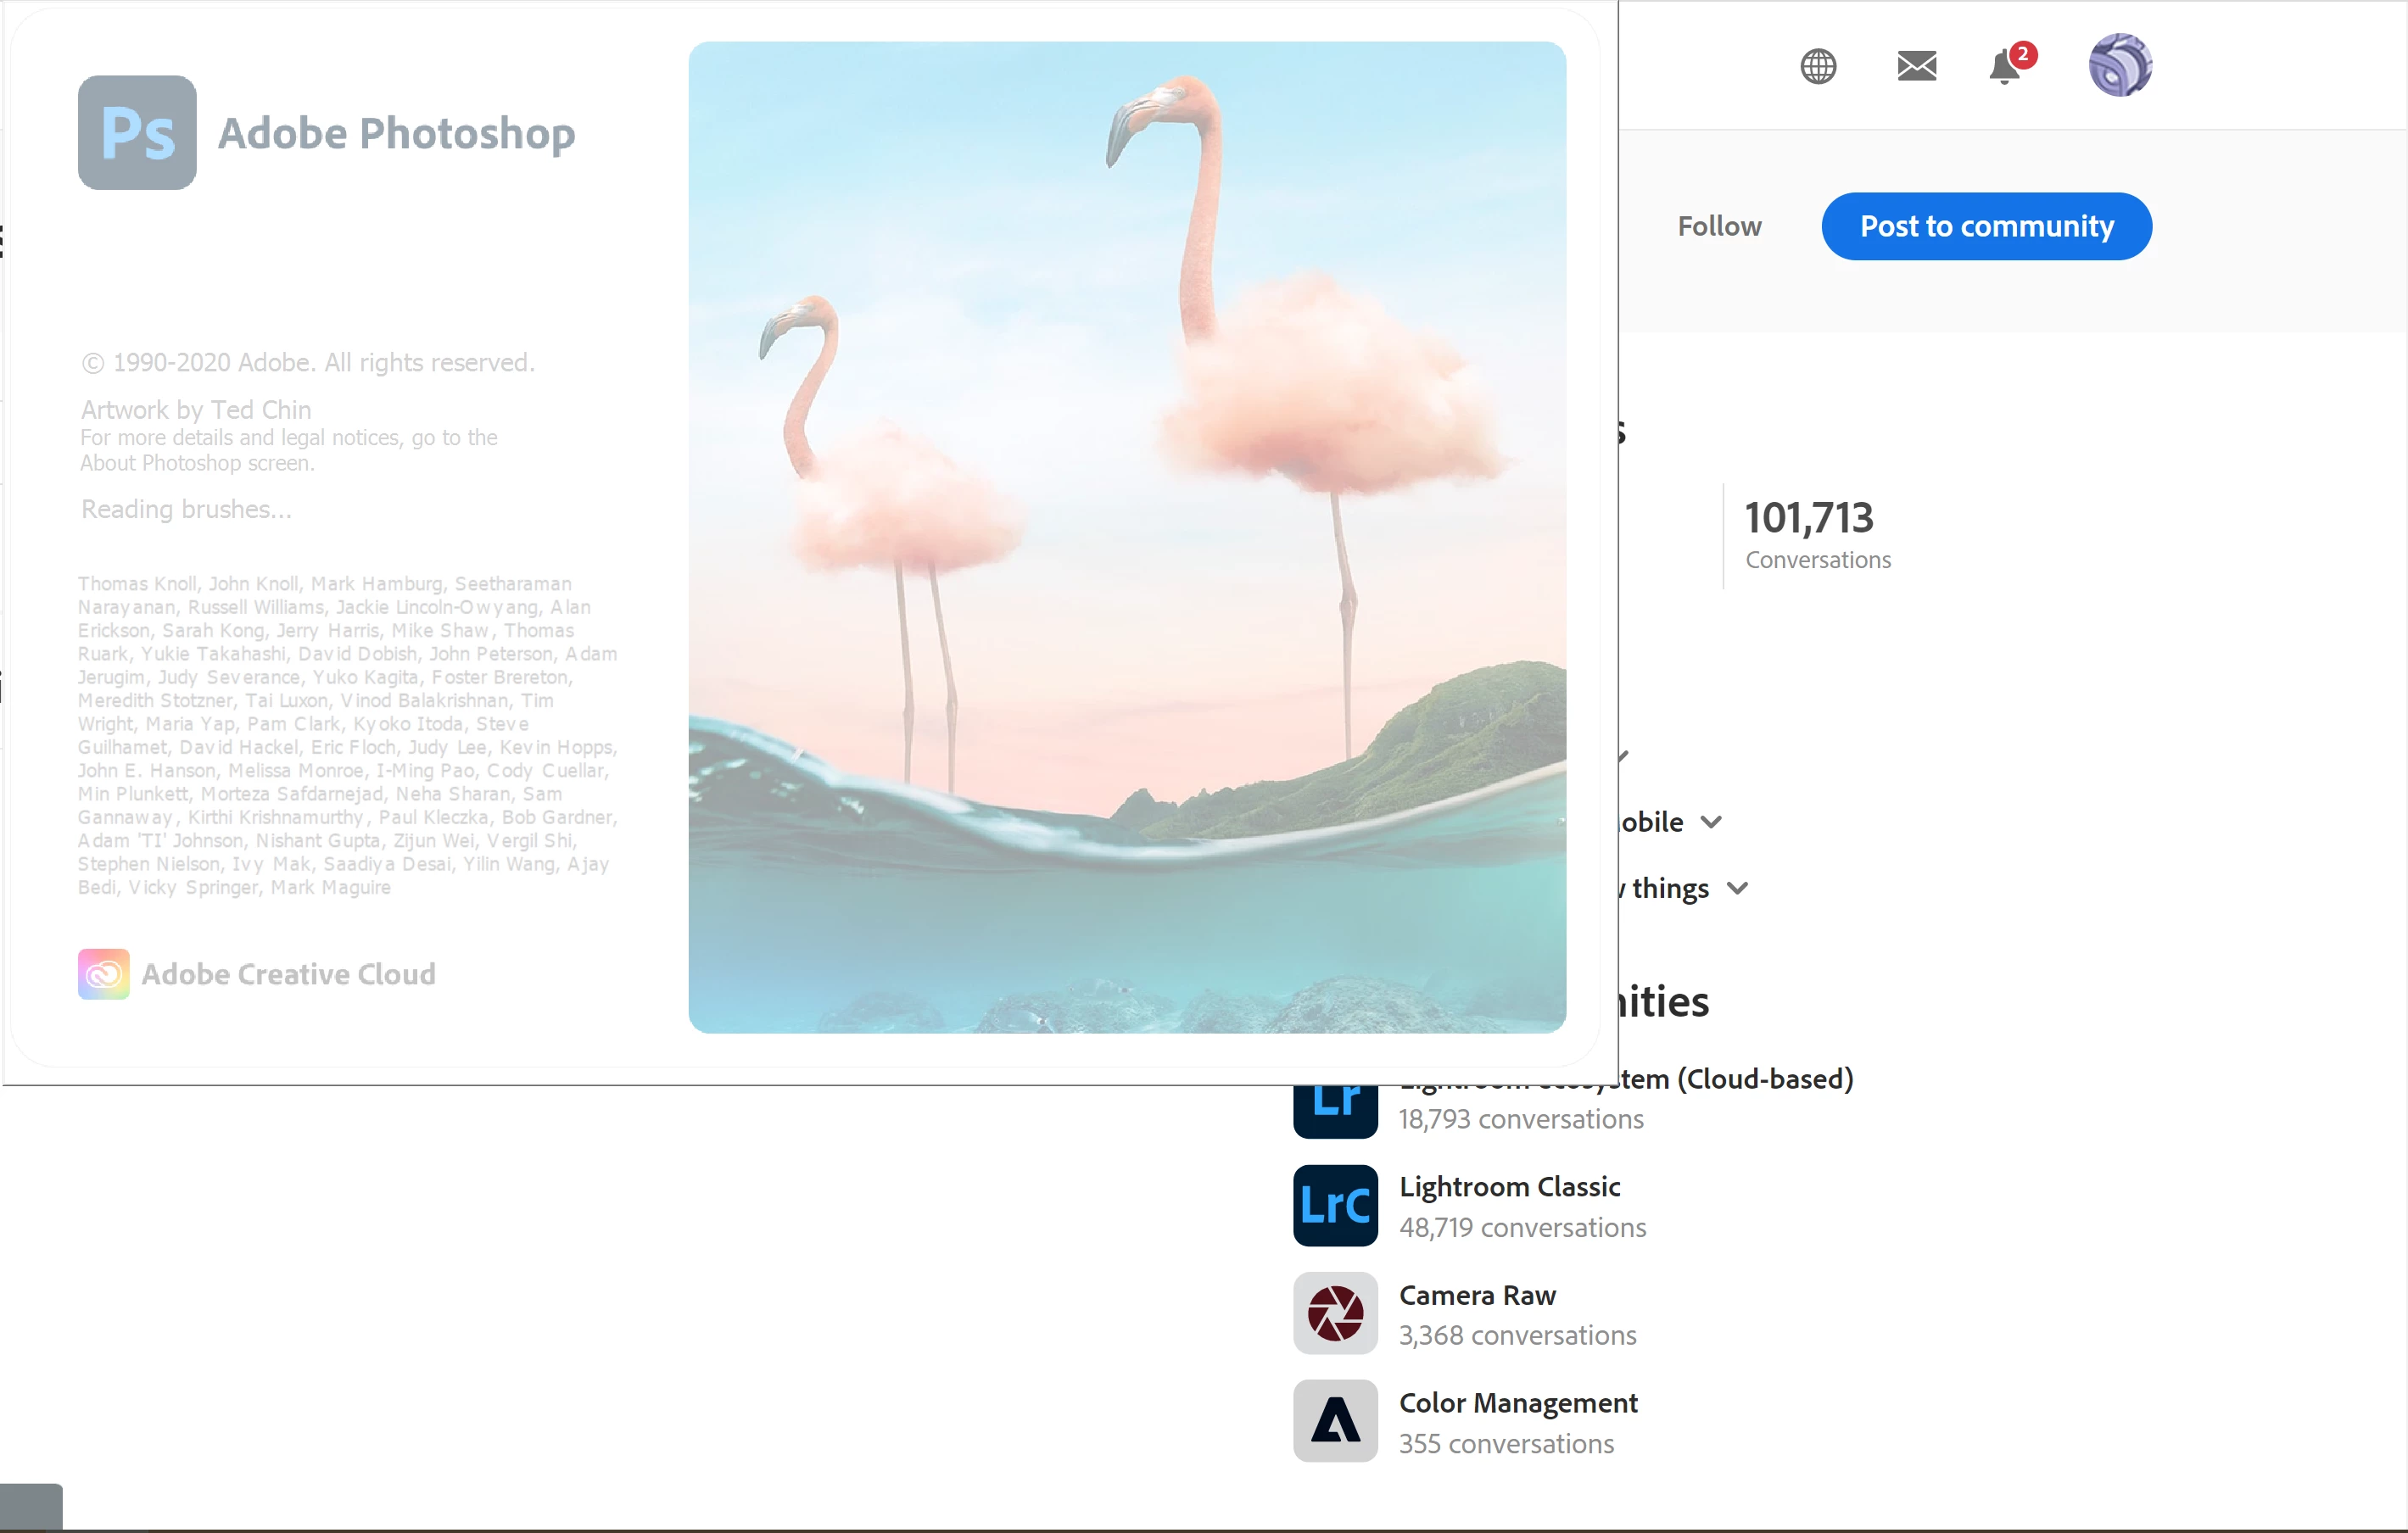Click Post to community button
Image resolution: width=2408 pixels, height=1533 pixels.
coord(1986,226)
